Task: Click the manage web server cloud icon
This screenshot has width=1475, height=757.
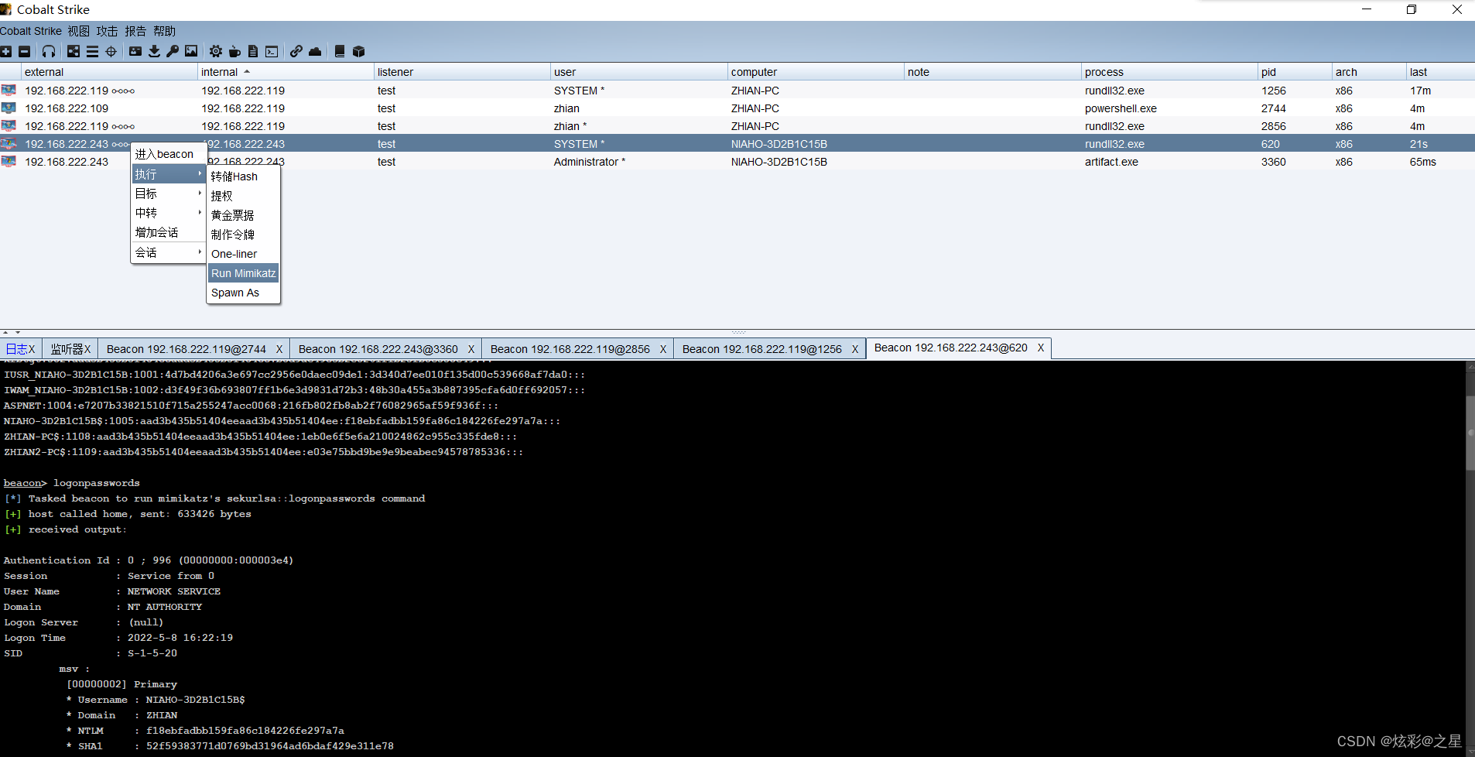Action: pos(315,51)
